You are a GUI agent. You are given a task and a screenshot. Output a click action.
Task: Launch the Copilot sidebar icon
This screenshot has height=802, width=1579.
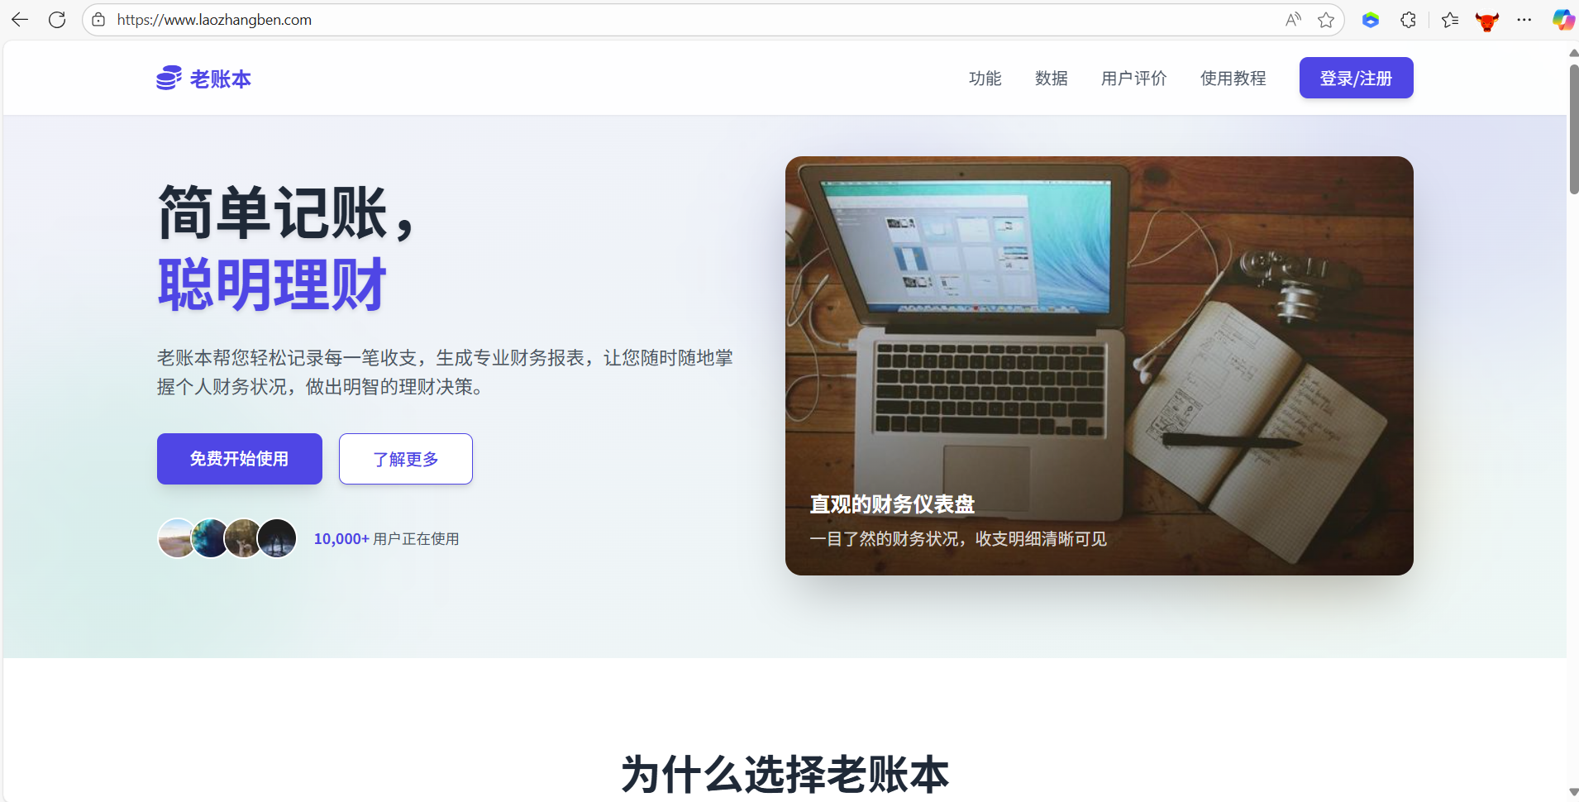pos(1563,20)
